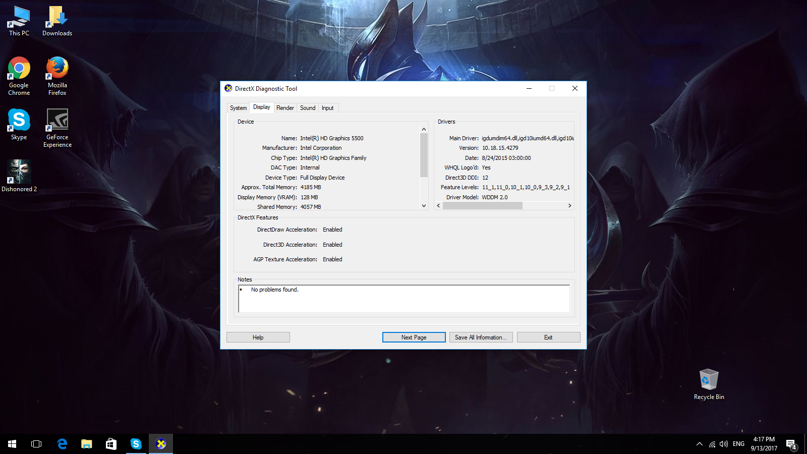This screenshot has height=454, width=807.
Task: Click Drivers panel scroll left arrow
Action: coord(438,205)
